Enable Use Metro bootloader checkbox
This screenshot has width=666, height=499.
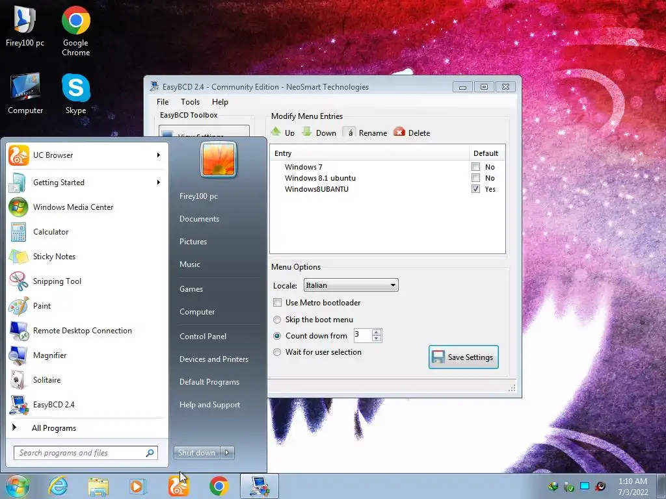pos(277,303)
